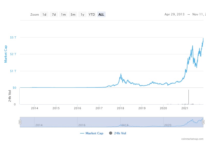Click the YTD zoom button

coord(92,15)
